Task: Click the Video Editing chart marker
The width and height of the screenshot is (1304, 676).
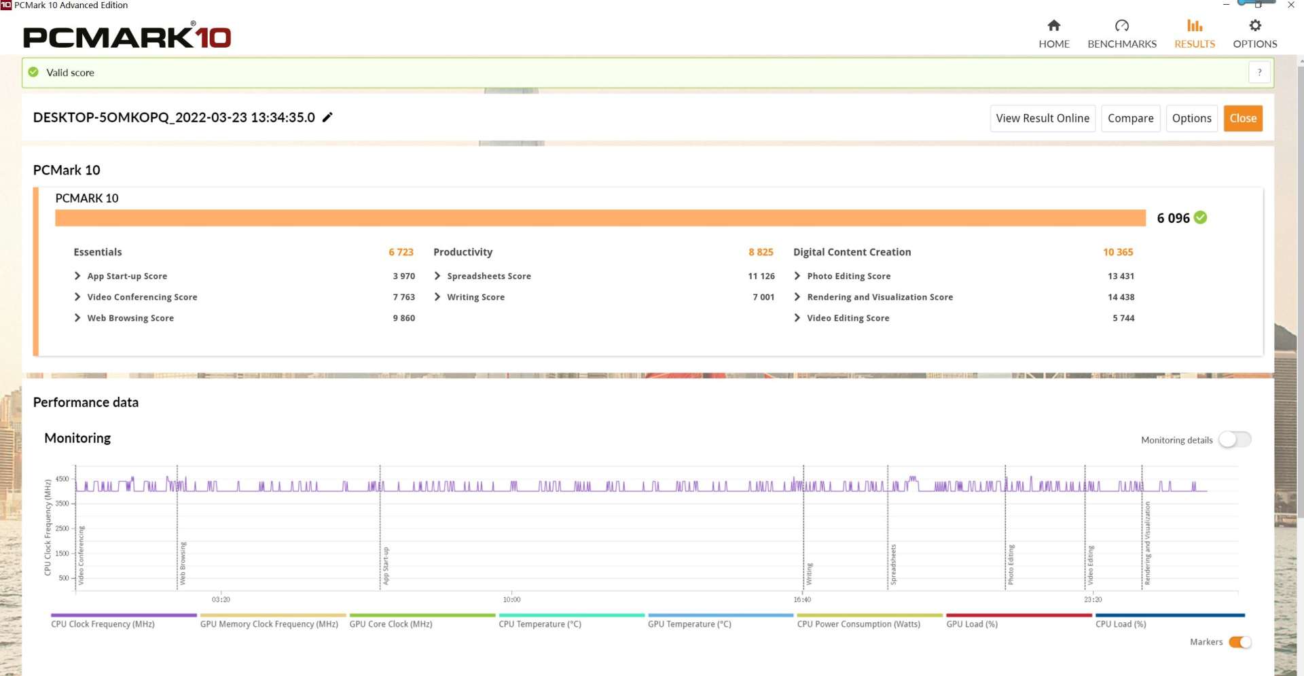Action: pos(1090,565)
